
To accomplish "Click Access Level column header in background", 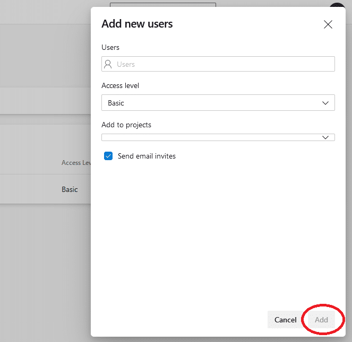I will 76,163.
